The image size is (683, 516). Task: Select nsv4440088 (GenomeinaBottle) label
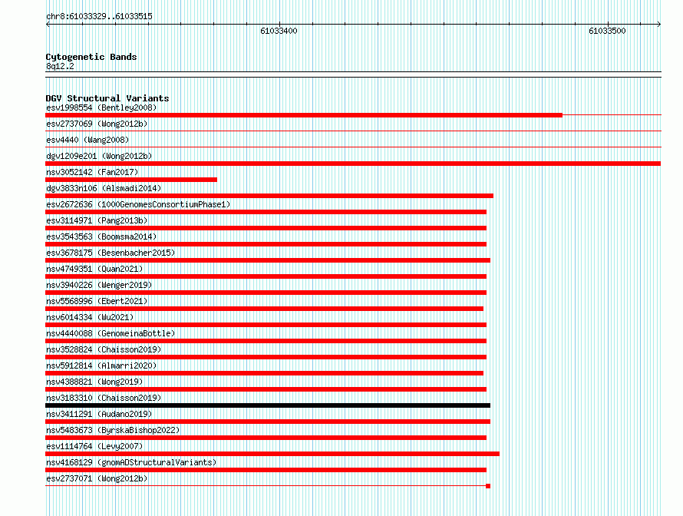coord(111,333)
